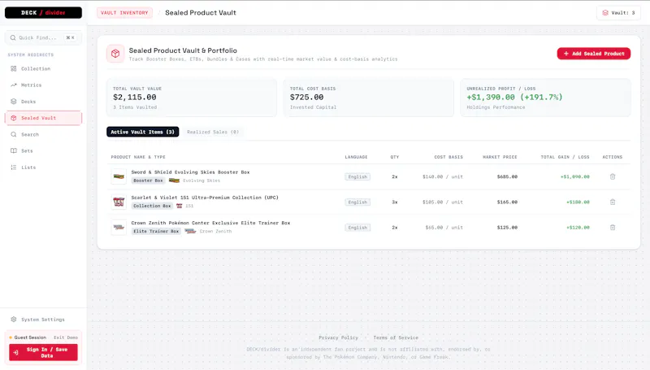Click the Total Cost Basis $725.00
Screen dimensions: 650x370
tap(306, 97)
